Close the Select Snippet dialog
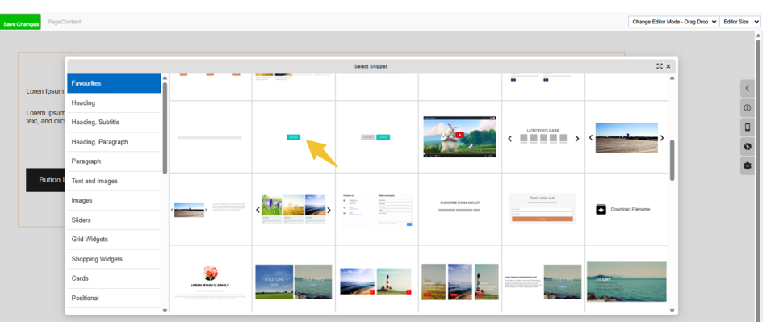Screen dimensions: 775x322 tap(668, 66)
